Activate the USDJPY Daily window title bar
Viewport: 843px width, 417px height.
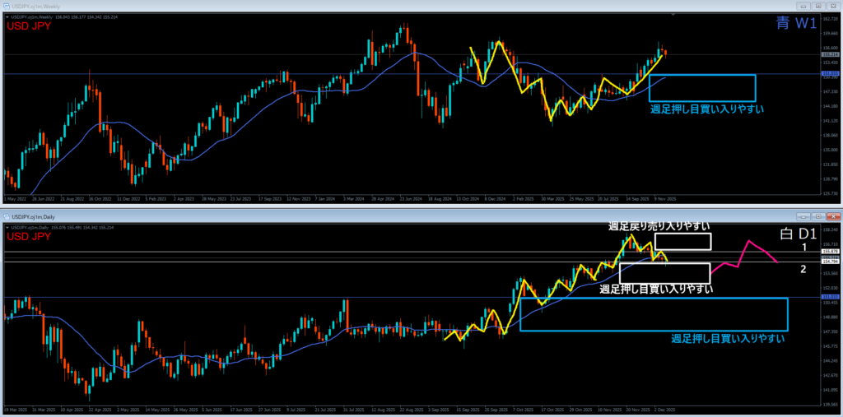tap(329, 215)
